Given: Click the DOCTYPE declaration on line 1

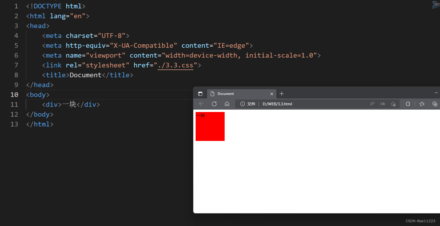Looking at the screenshot, I should 56,6.
